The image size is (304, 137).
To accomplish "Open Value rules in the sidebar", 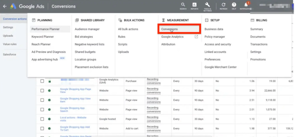I will [10, 44].
